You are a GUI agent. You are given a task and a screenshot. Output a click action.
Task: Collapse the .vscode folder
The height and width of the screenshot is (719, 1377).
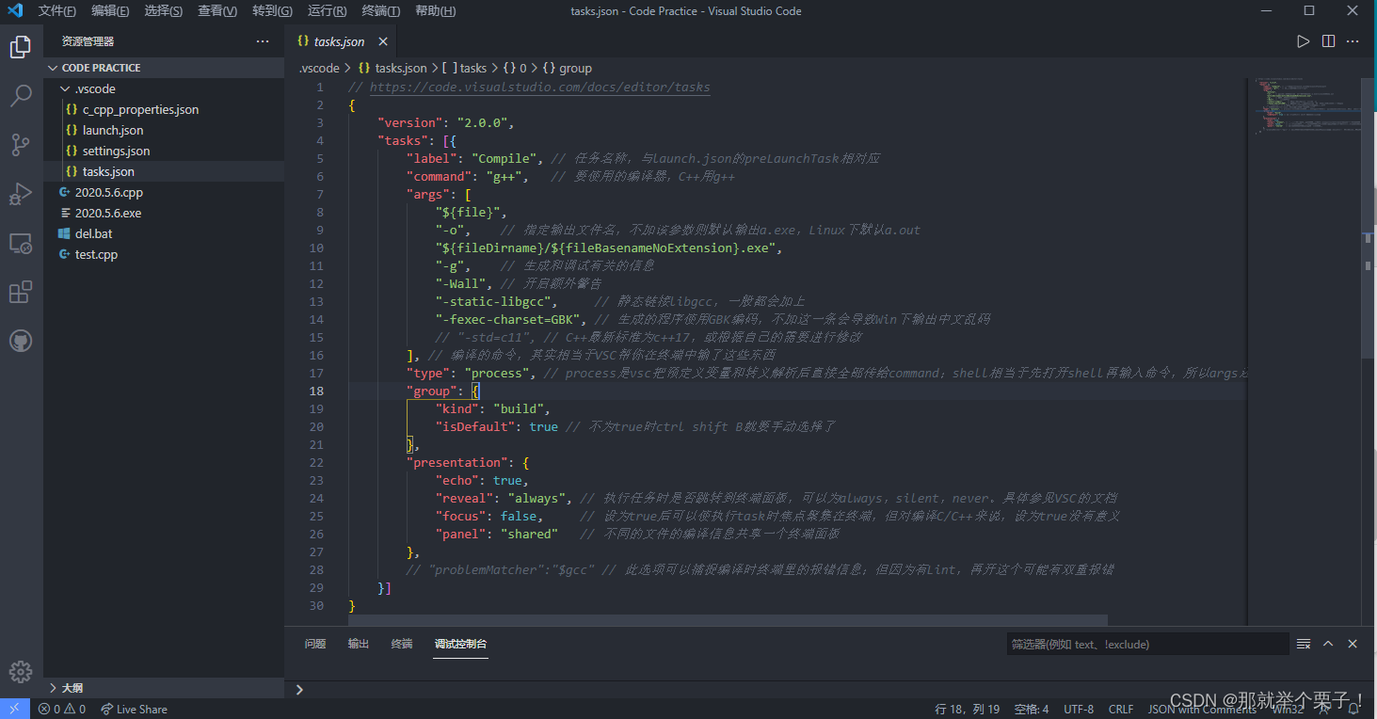click(x=164, y=88)
